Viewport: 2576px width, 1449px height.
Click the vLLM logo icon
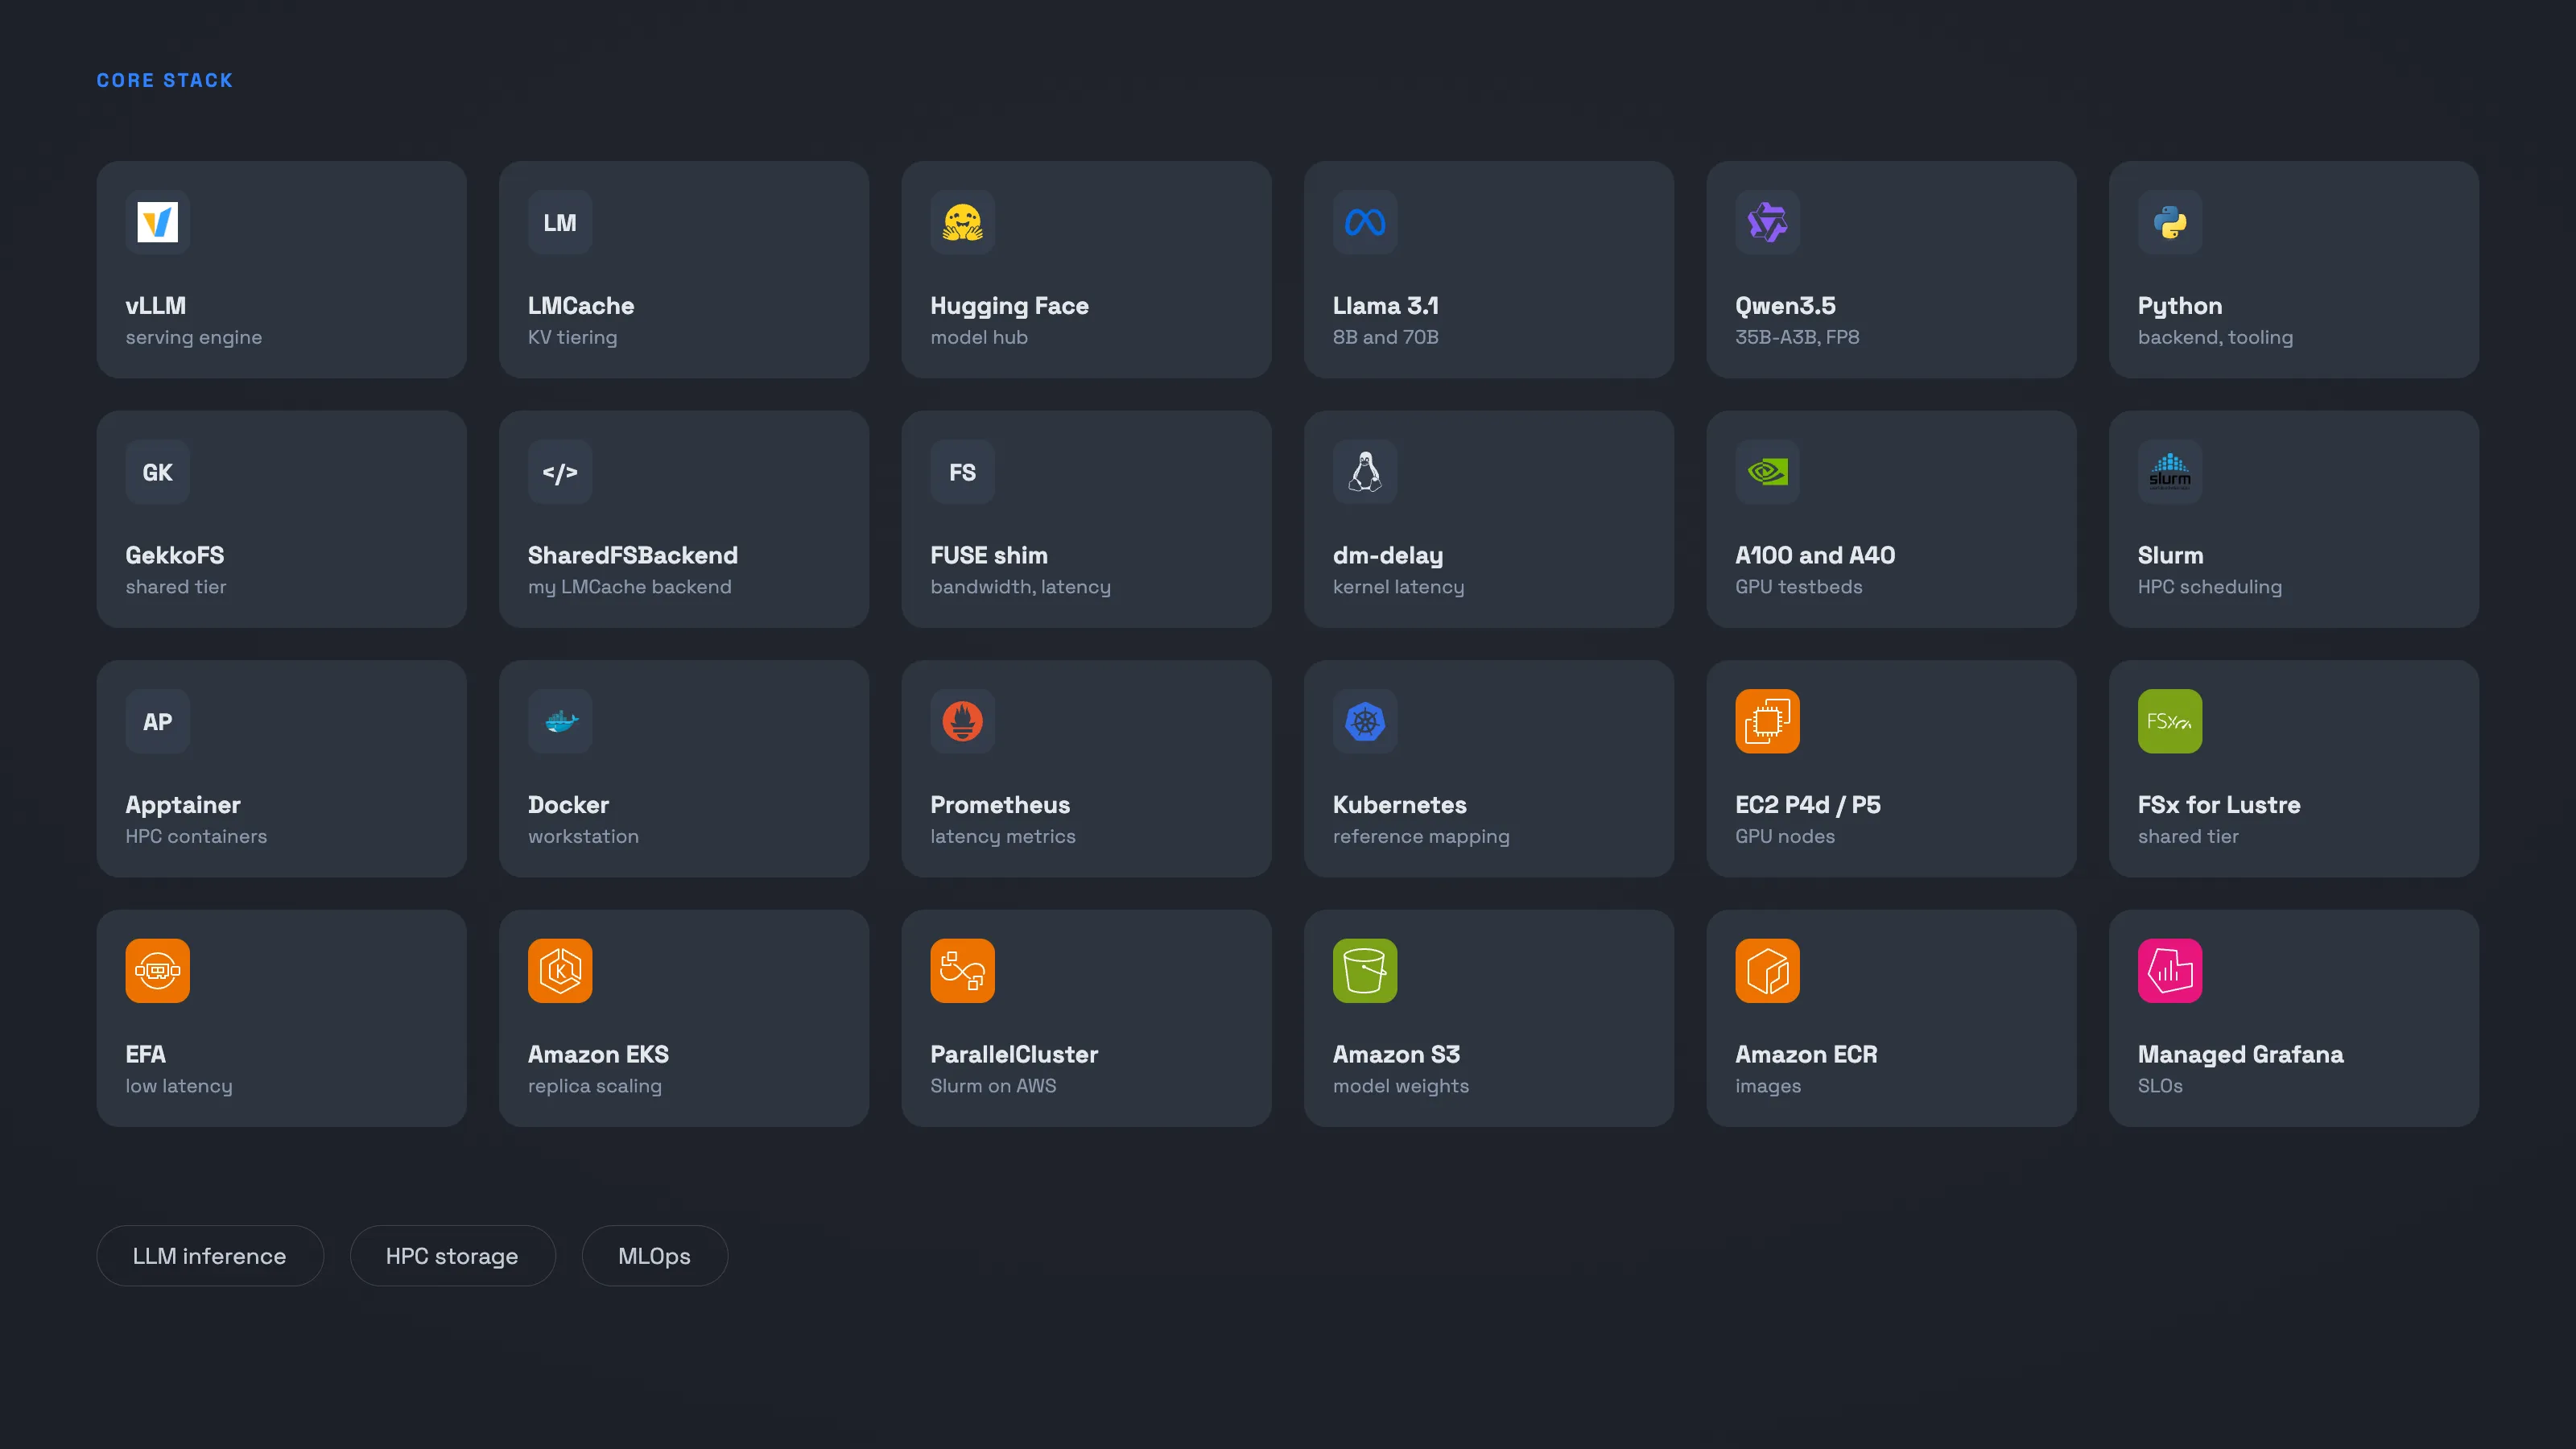coord(158,222)
